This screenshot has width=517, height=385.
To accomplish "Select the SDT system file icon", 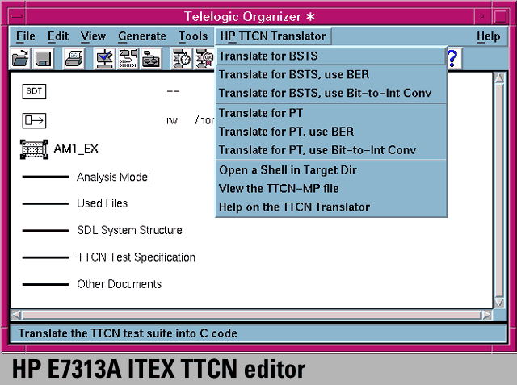I will [x=34, y=91].
